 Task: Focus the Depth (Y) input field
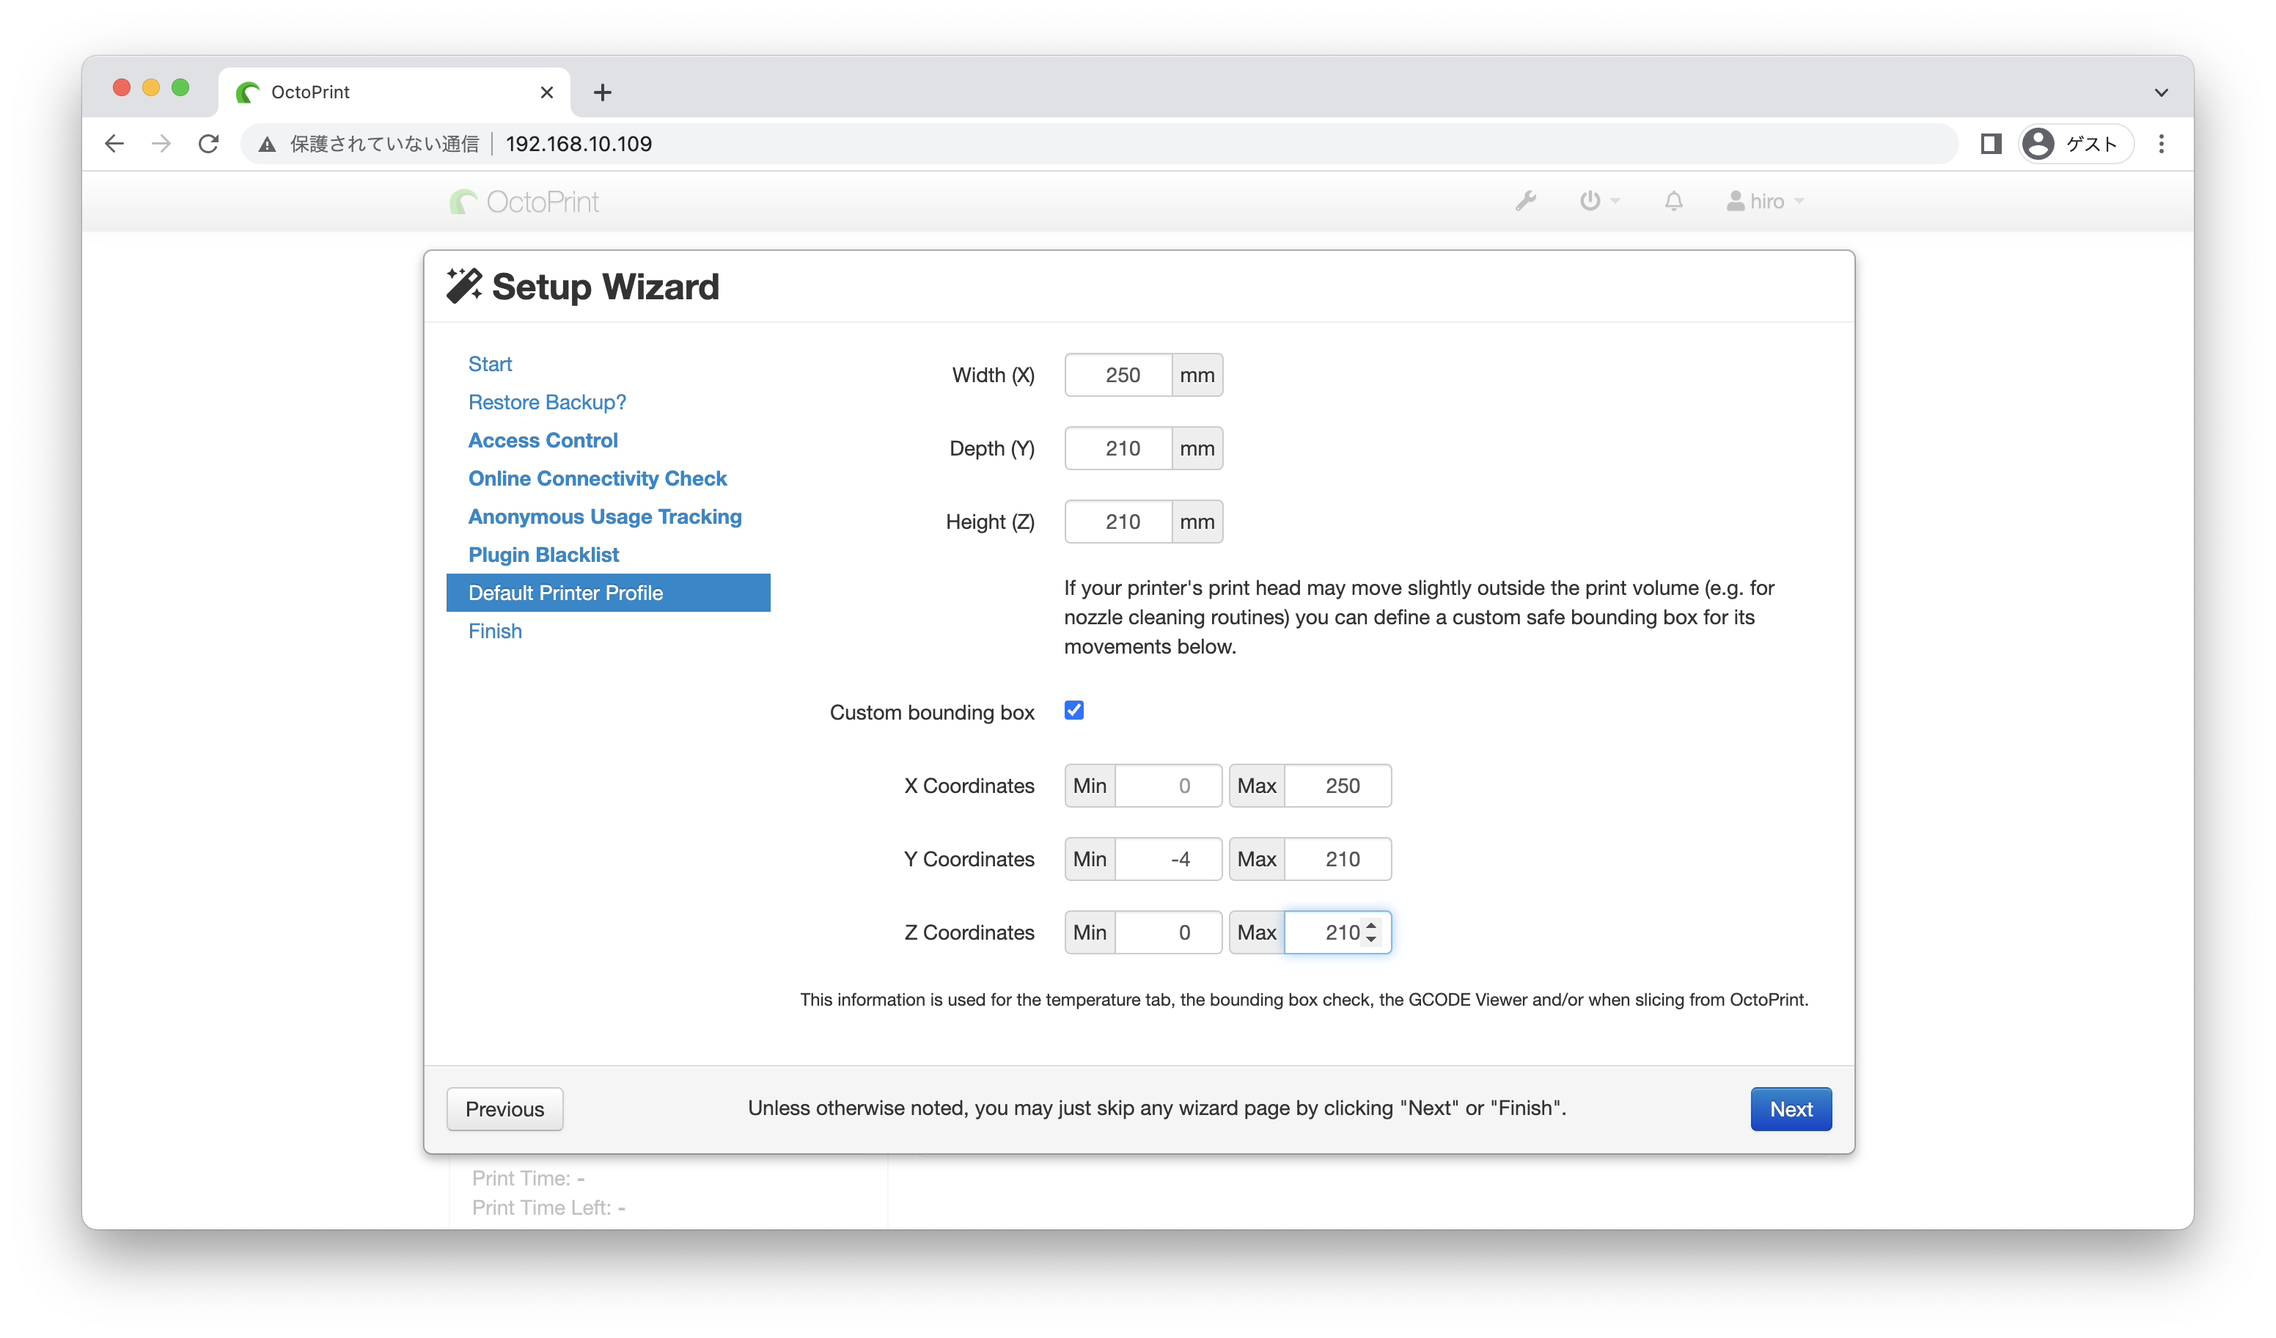tap(1118, 448)
